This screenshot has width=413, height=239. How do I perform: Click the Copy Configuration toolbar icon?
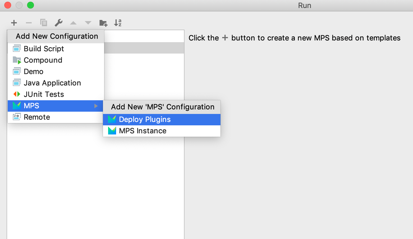tap(44, 23)
